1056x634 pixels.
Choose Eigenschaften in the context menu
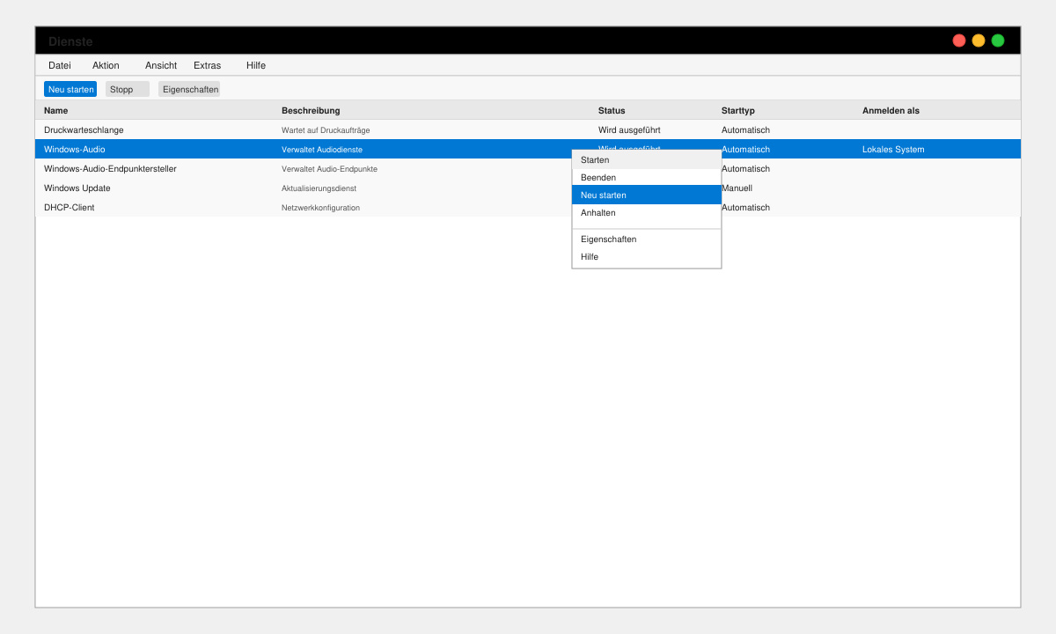pyautogui.click(x=647, y=239)
